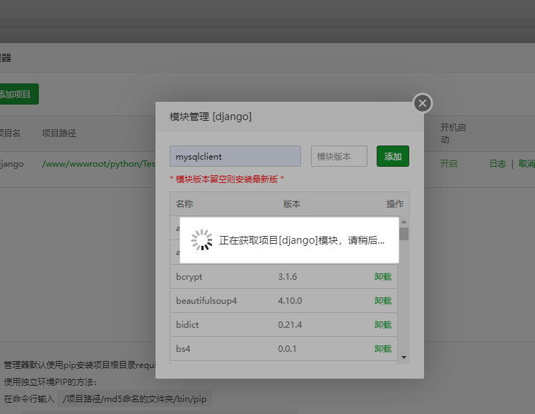Click version 4.10.0 cell
This screenshot has height=414, width=535.
click(x=290, y=300)
